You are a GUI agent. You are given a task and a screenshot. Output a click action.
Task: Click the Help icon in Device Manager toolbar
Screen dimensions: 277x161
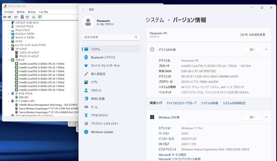pos(22,17)
